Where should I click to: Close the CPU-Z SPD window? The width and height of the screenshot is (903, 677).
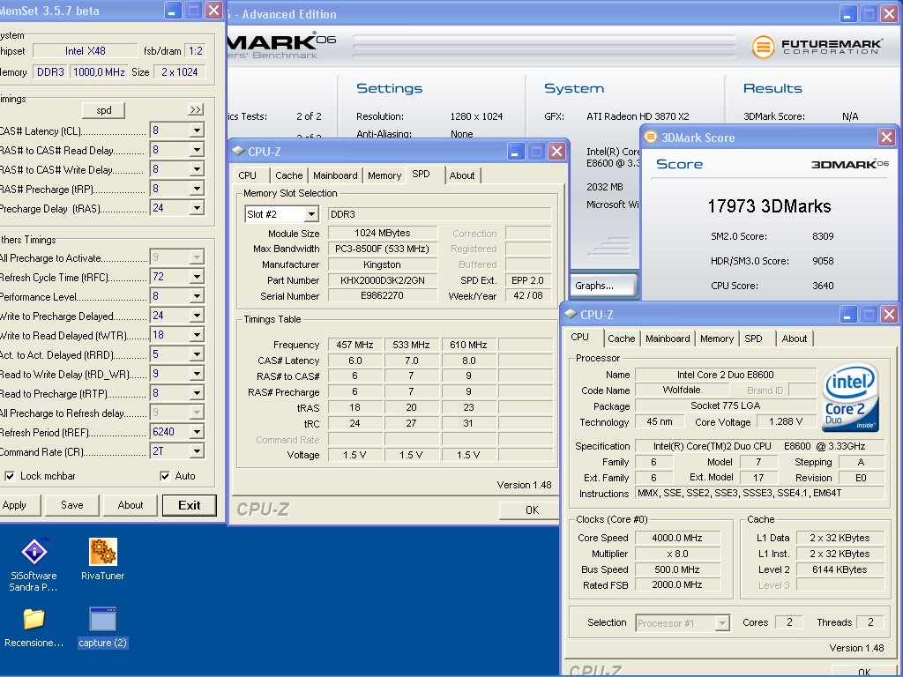click(x=556, y=152)
